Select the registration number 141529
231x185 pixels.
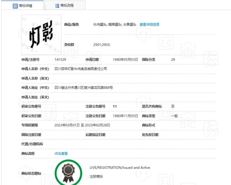click(60, 60)
